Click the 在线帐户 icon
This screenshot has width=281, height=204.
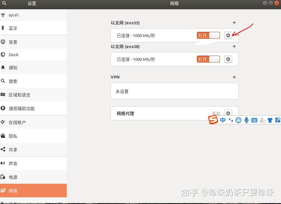click(x=3, y=122)
